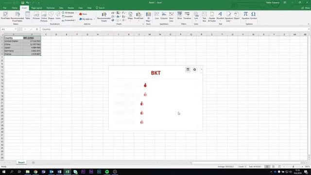
Task: Open Outlook from the taskbar
Action: click(52, 172)
